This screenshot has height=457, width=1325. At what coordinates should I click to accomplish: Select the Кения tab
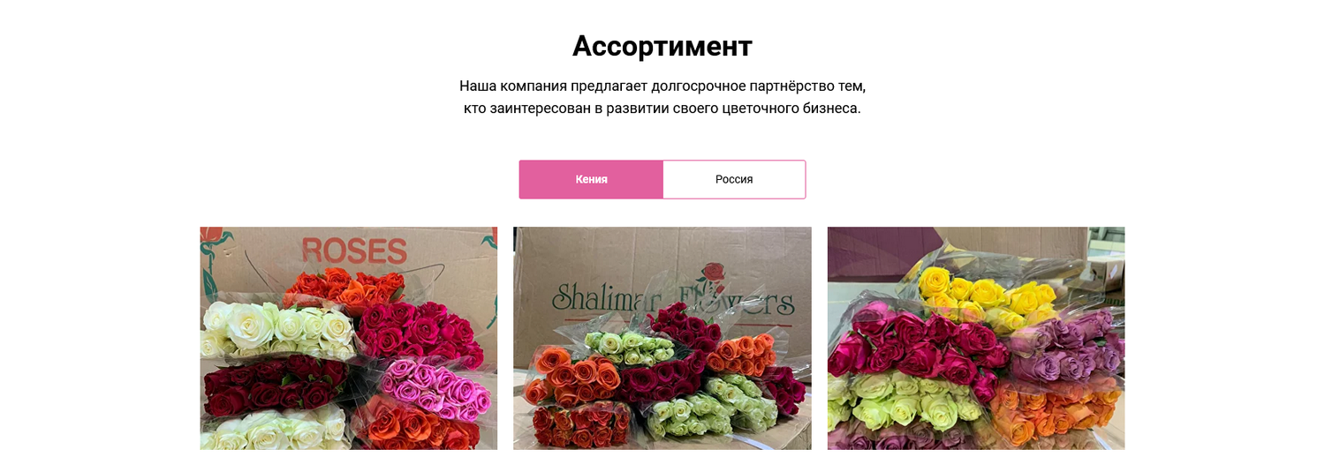pos(591,179)
